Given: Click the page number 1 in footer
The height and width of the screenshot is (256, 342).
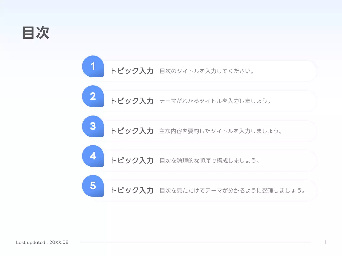Looking at the screenshot, I should point(325,242).
